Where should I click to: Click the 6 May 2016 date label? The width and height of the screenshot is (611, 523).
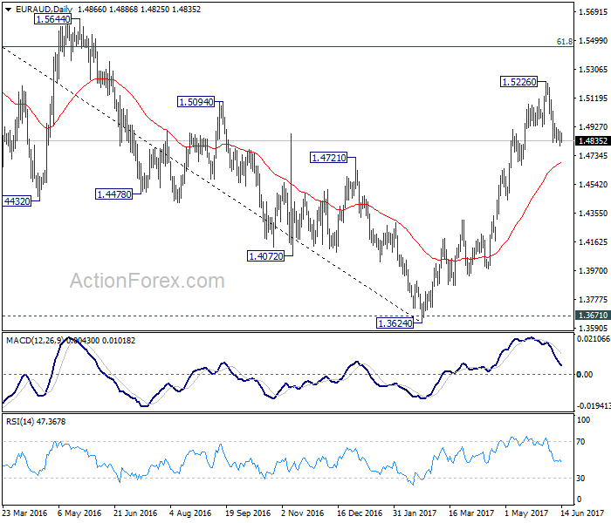tap(79, 513)
